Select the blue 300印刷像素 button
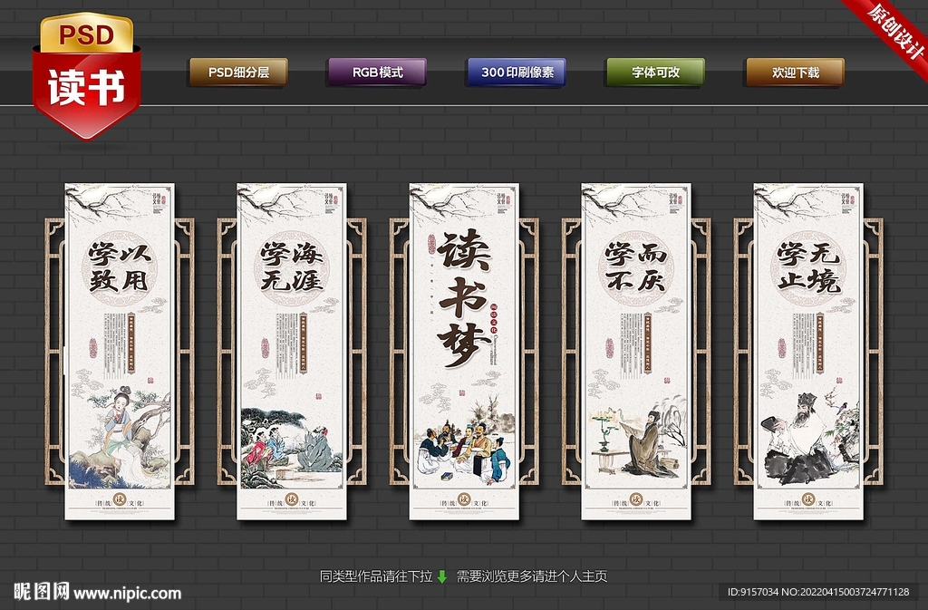Image resolution: width=928 pixels, height=610 pixels. click(x=517, y=73)
